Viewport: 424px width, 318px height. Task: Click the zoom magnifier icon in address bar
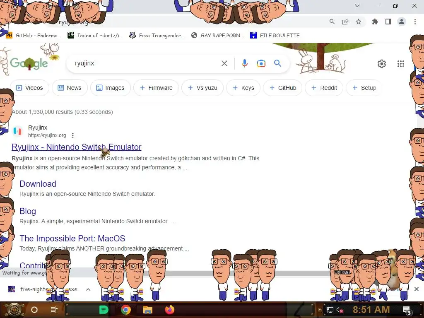pos(332,22)
